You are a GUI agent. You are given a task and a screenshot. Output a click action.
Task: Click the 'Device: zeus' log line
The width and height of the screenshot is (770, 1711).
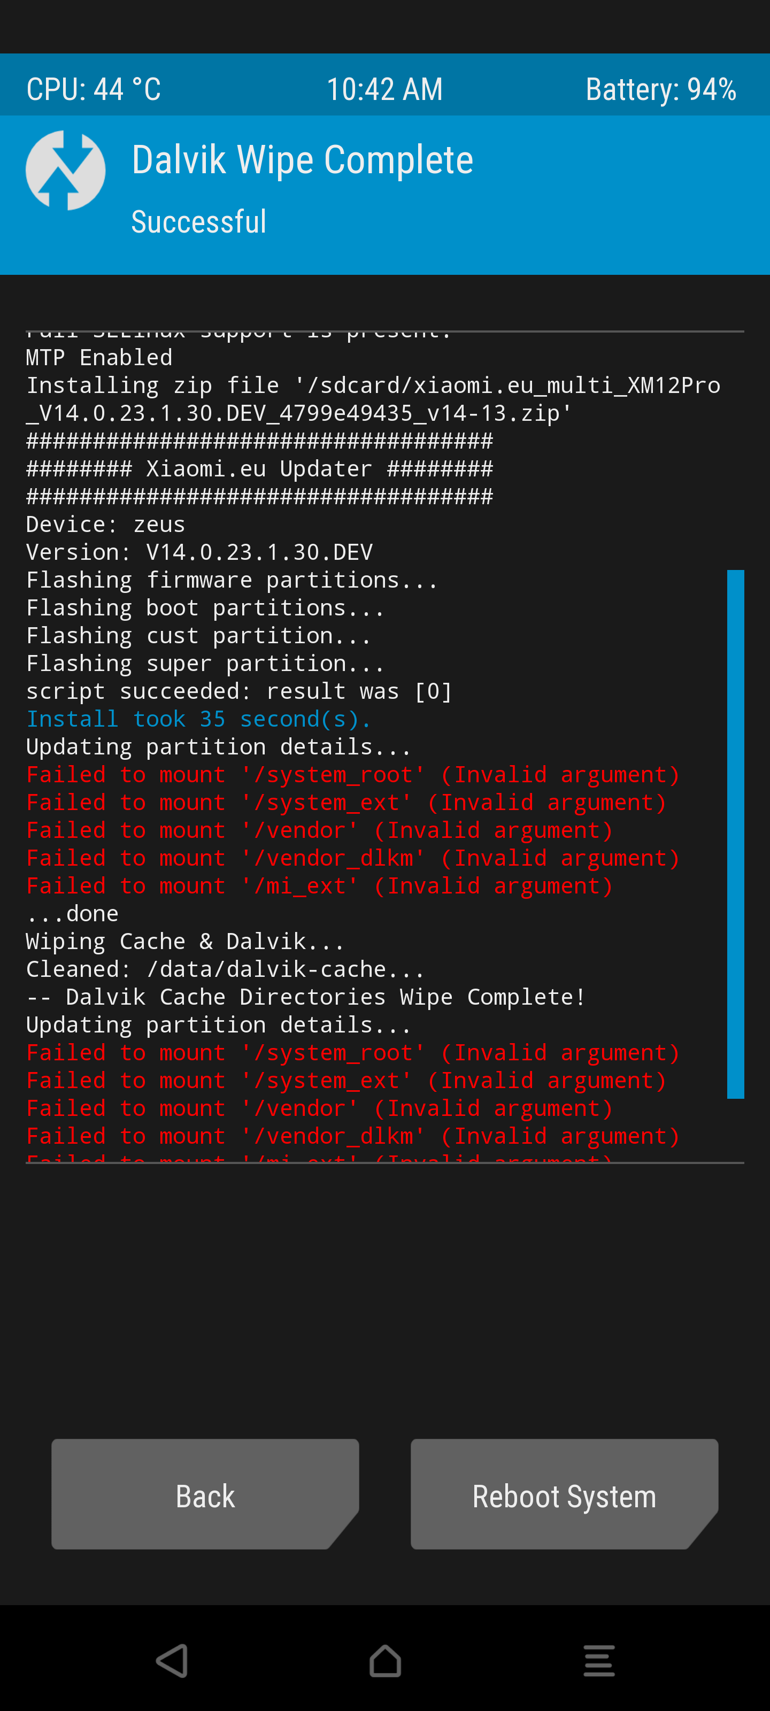click(x=106, y=524)
